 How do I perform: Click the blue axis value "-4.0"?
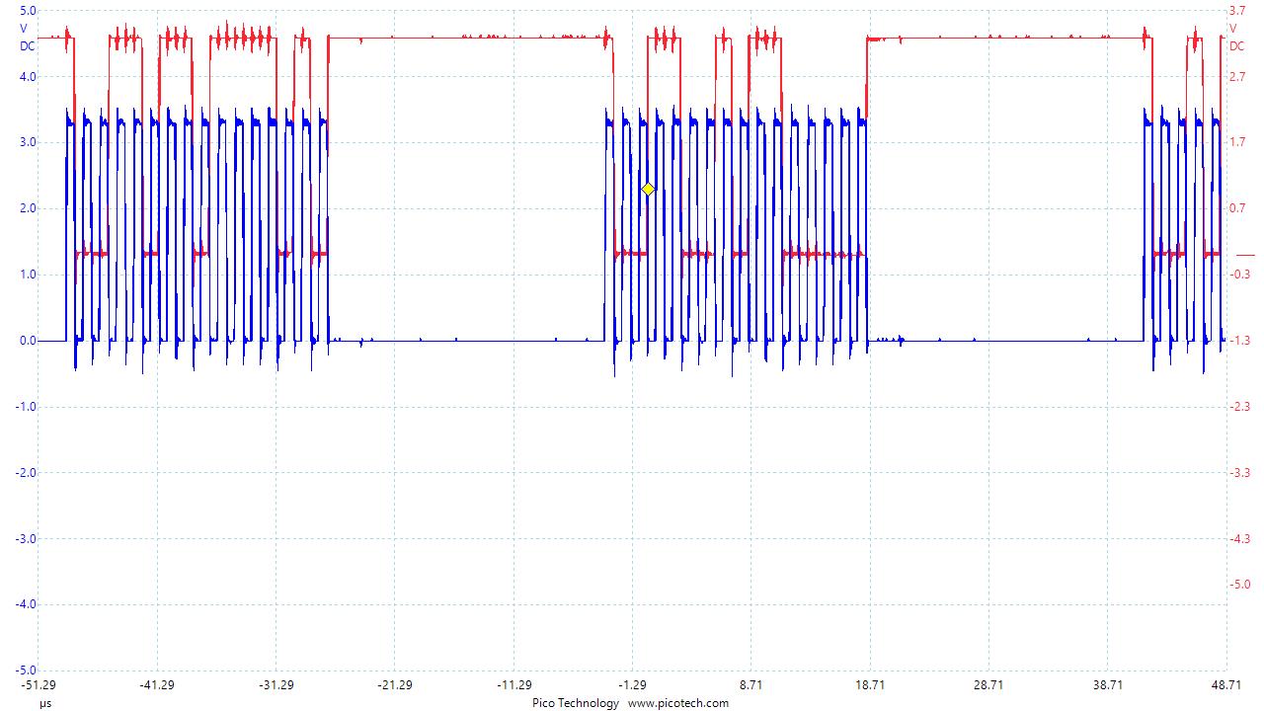click(x=28, y=604)
